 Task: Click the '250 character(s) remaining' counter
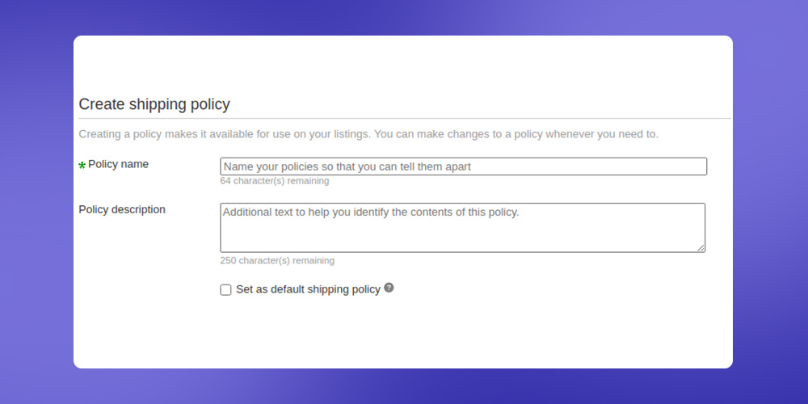pos(277,261)
